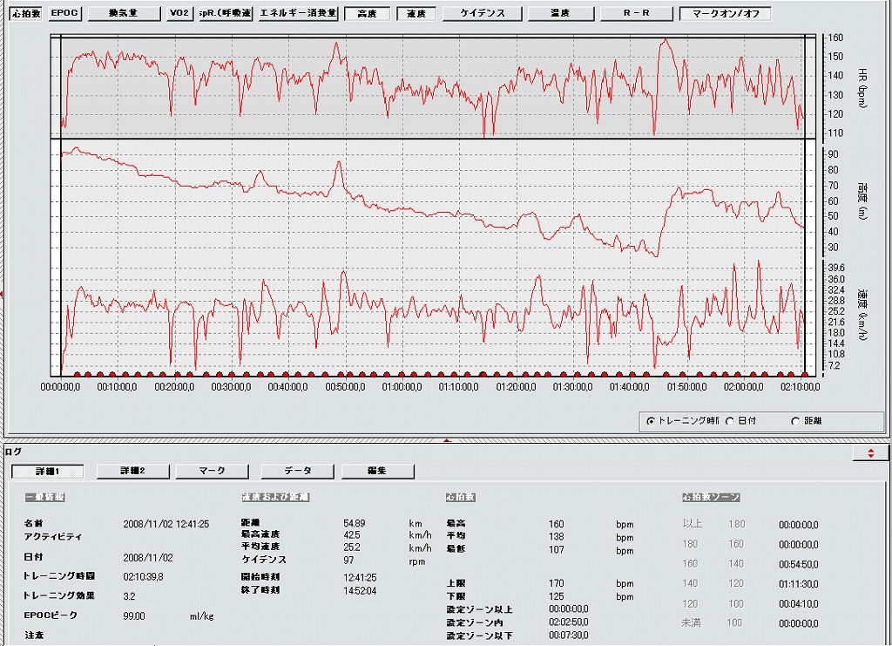Screen dimensions: 892x646
Task: Switch to the マーク tab
Action: tap(213, 472)
